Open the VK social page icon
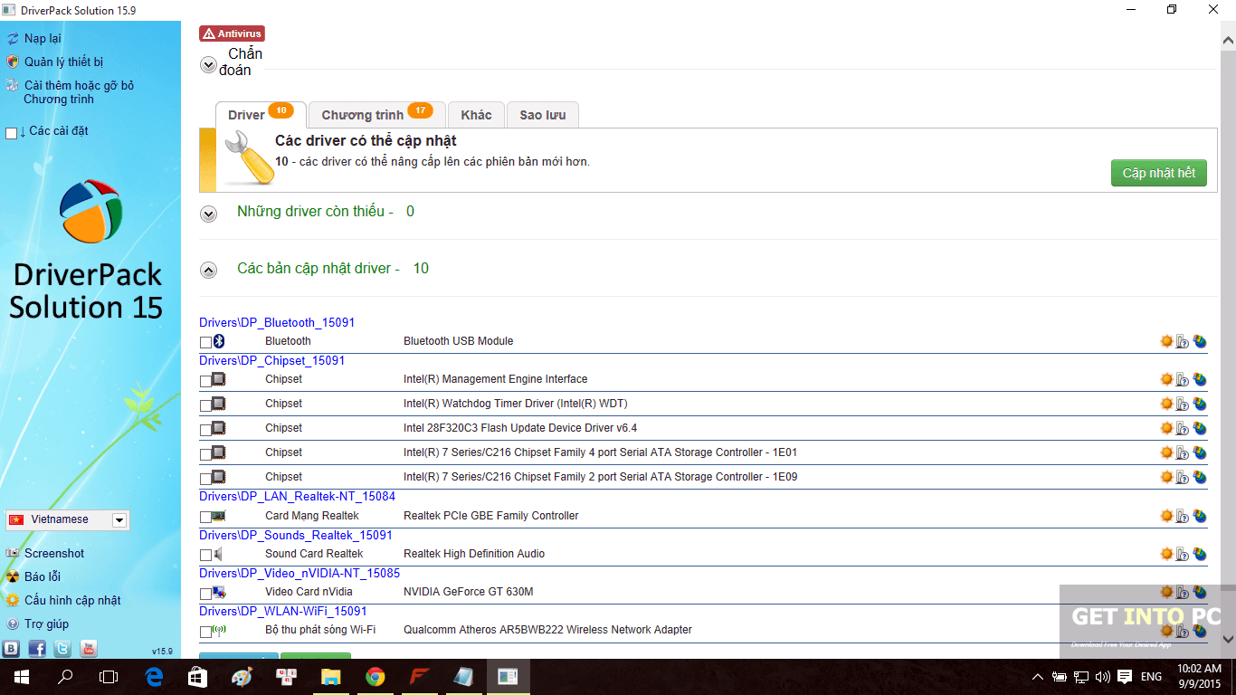Viewport: 1236px width, 695px height. (x=12, y=648)
